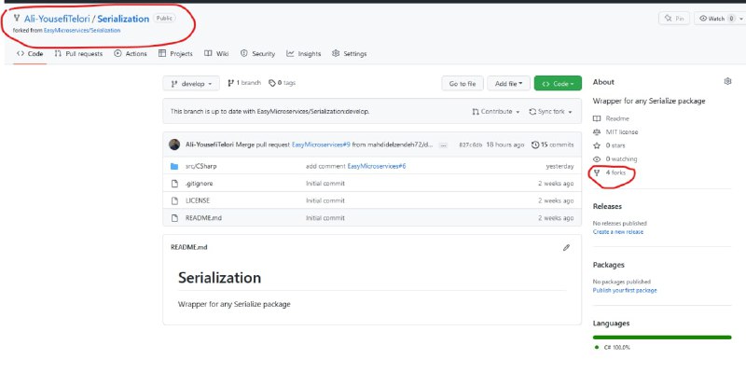This screenshot has width=746, height=372.
Task: Open the EasyMicroservices/Serialization upstream link
Action: click(x=82, y=30)
